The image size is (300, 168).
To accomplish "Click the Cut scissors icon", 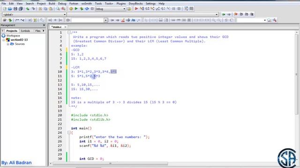I will [40, 9].
